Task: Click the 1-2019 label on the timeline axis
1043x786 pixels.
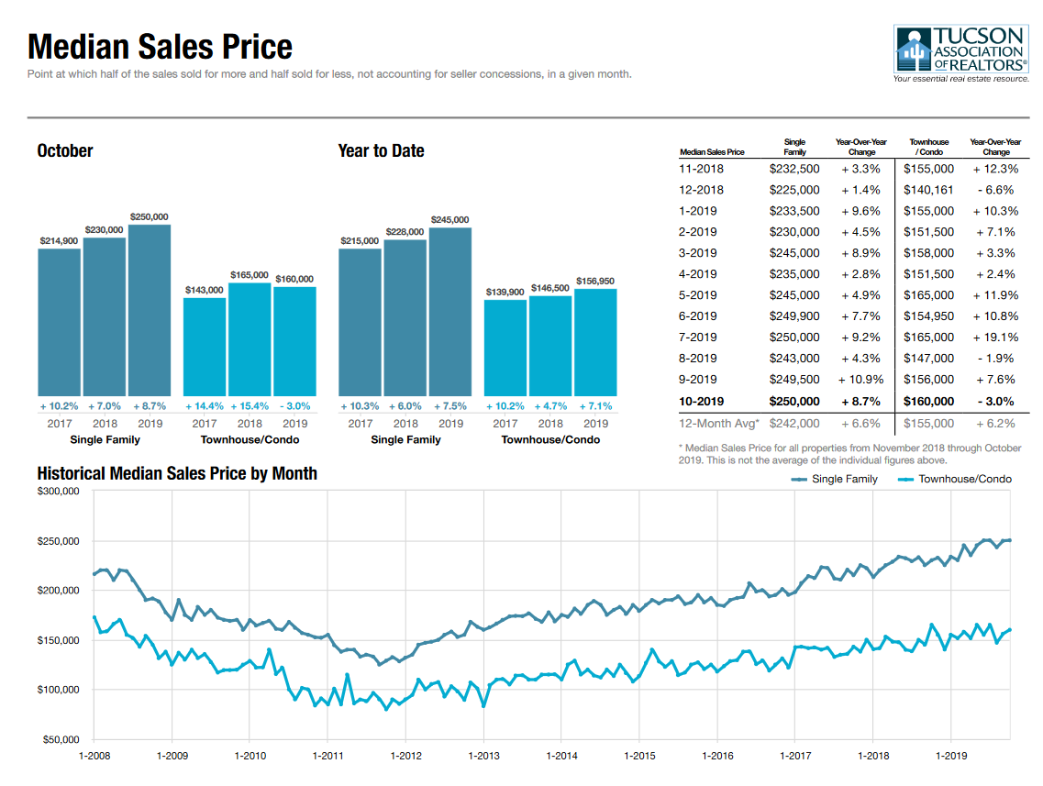Action: click(950, 756)
